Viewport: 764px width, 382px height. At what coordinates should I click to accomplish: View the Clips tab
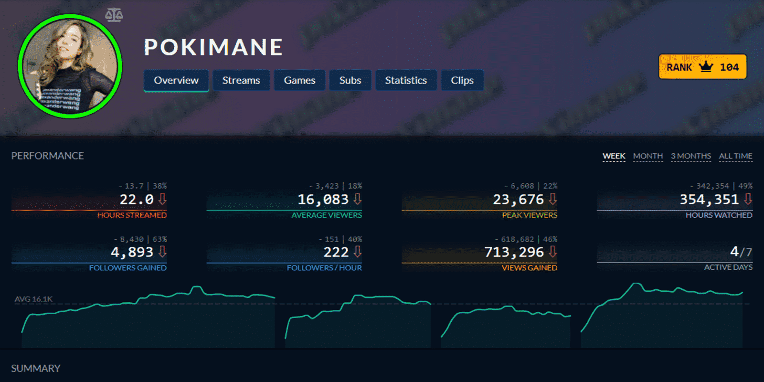(462, 80)
